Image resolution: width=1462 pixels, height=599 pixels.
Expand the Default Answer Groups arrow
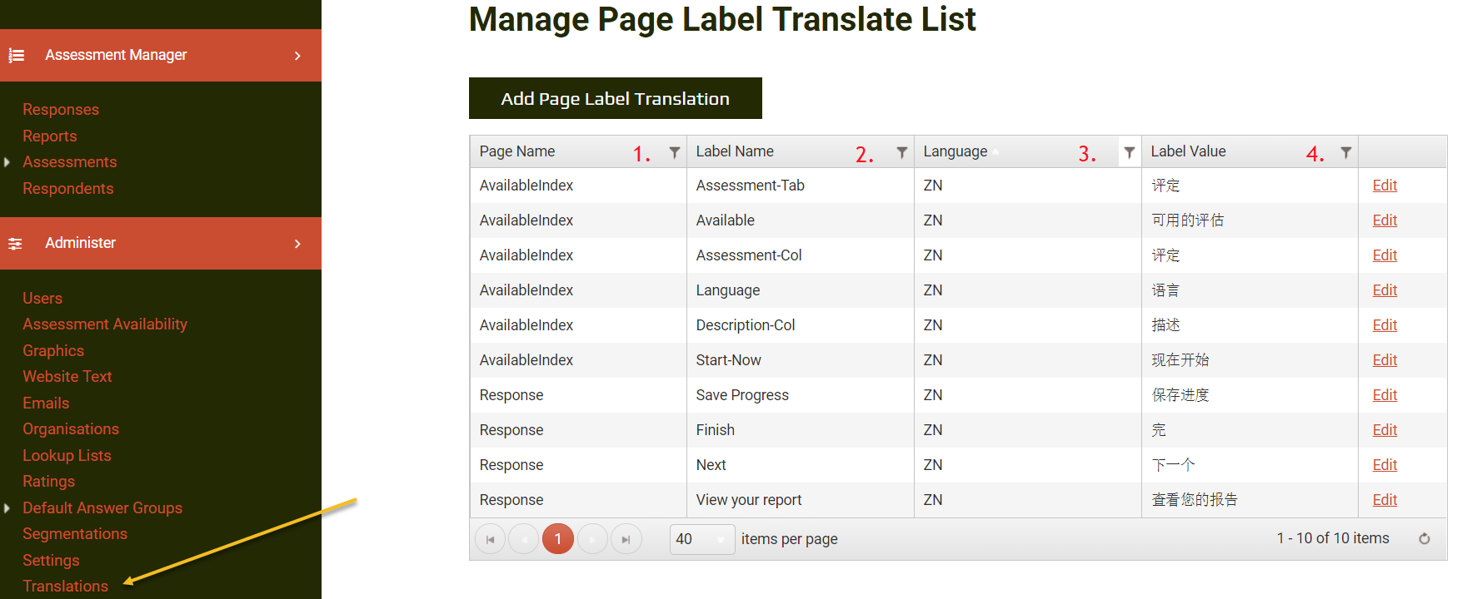coord(7,507)
